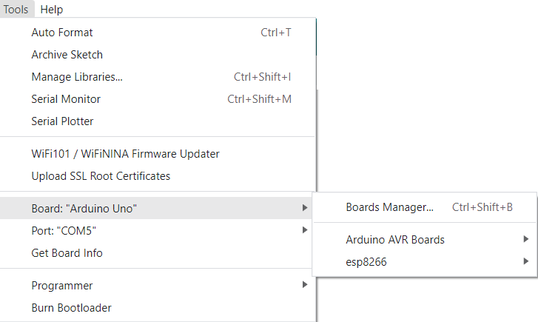Click Get Board Info
538x322 pixels.
[67, 253]
